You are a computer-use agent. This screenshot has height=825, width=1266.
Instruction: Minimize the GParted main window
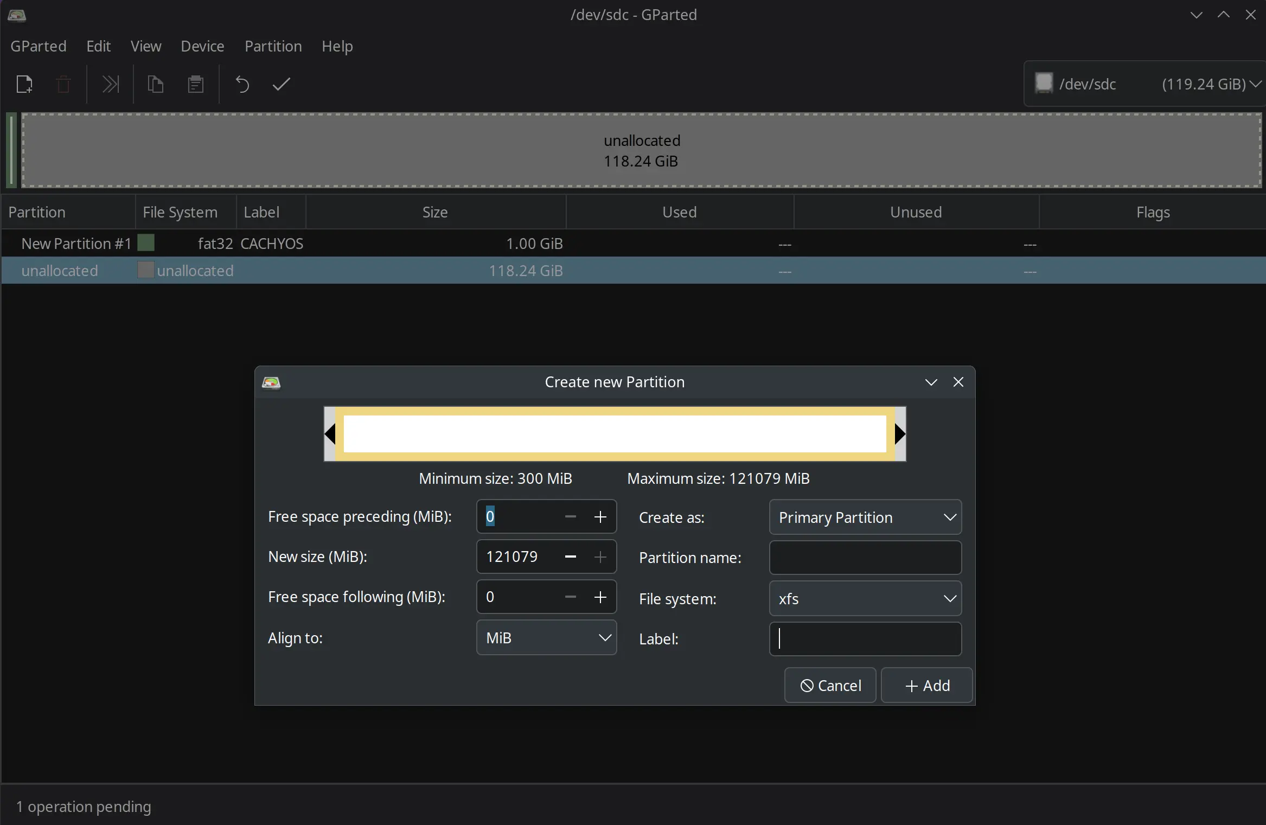1196,15
